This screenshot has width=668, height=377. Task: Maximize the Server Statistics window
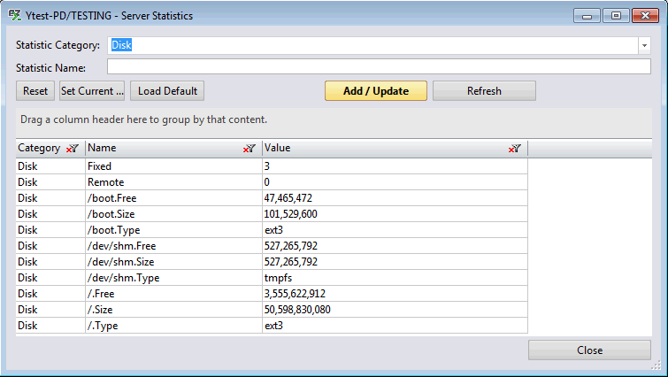coord(616,16)
